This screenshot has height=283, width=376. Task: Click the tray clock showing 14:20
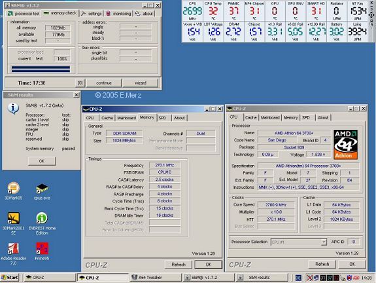[366, 278]
